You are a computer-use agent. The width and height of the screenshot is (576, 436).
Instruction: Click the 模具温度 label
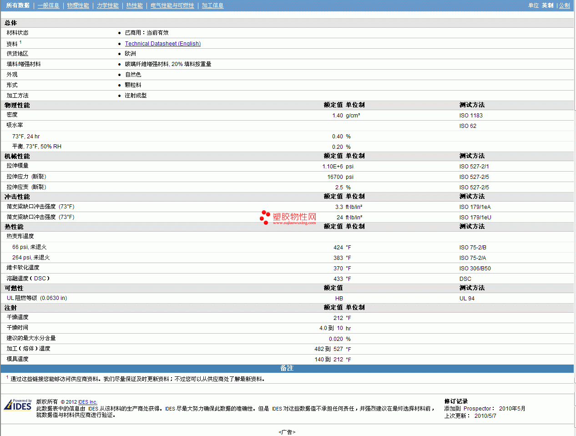tap(17, 359)
